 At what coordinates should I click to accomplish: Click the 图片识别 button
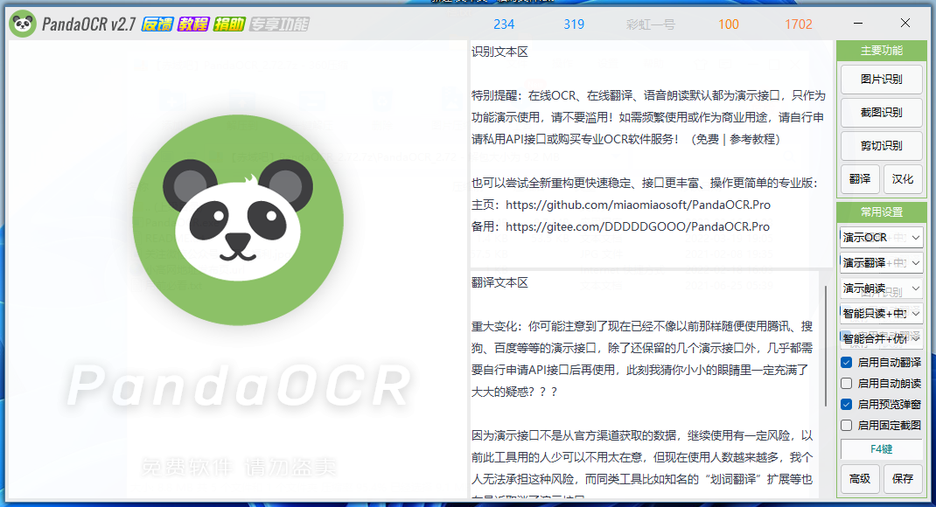point(881,80)
